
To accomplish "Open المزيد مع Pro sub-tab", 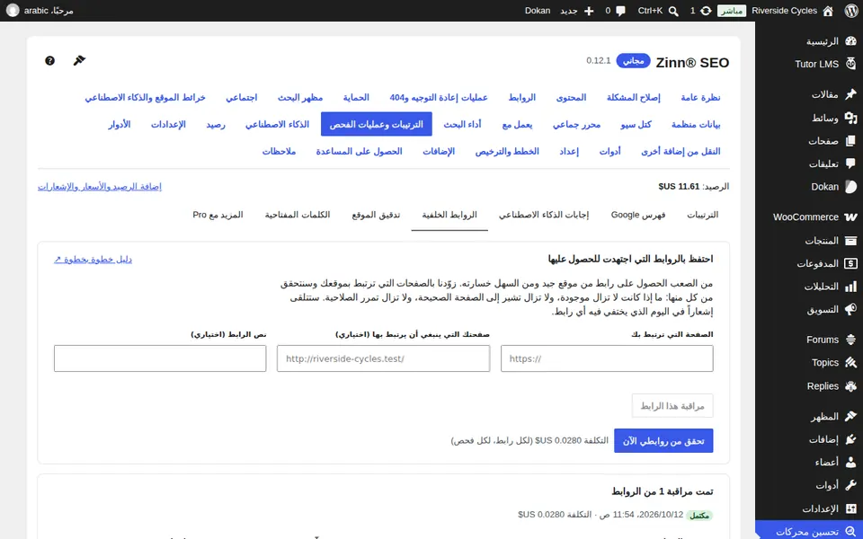I will pyautogui.click(x=218, y=215).
